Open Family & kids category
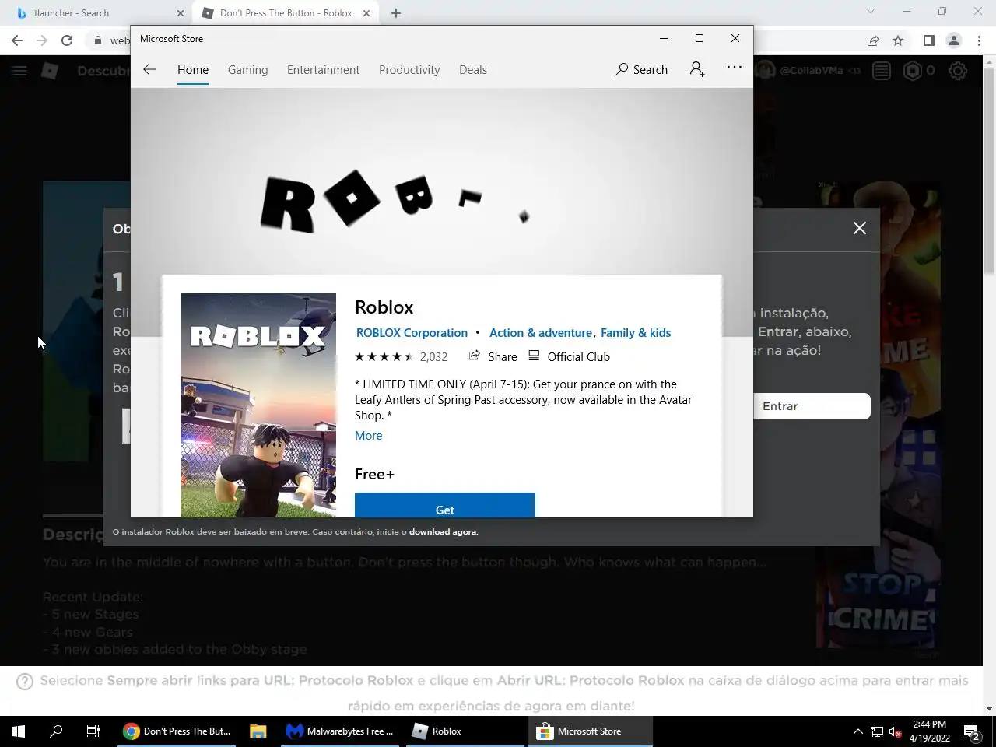 (636, 332)
